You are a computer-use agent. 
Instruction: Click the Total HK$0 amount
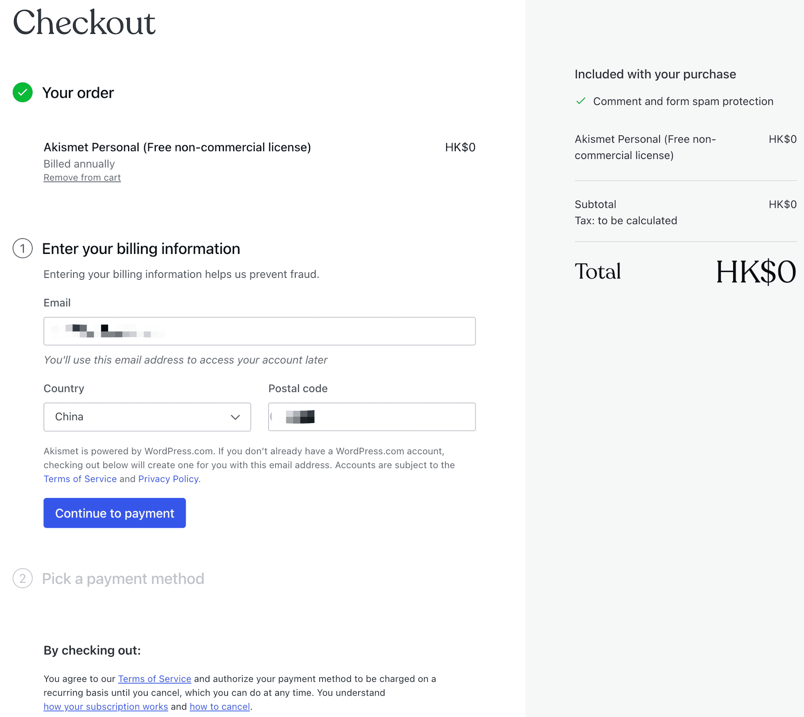tap(756, 271)
